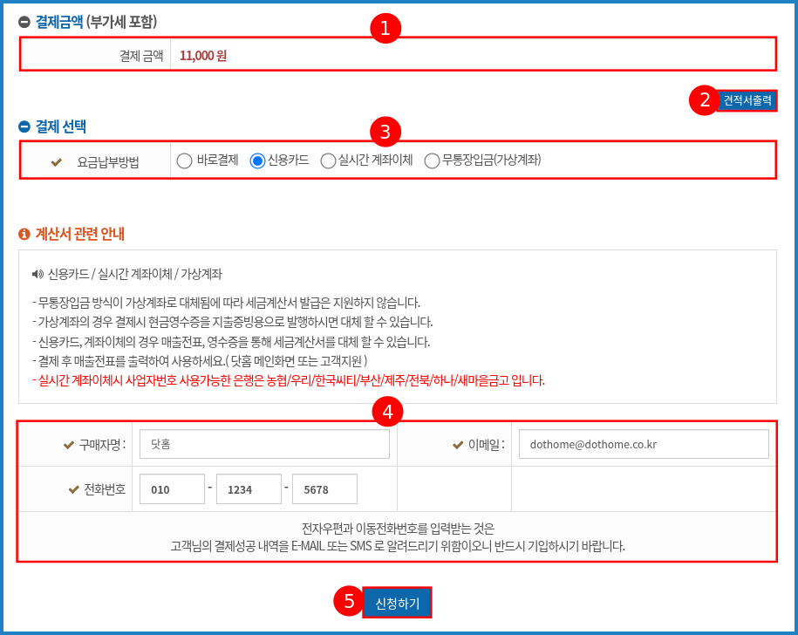The image size is (798, 635).
Task: Click the info icon beside 계산서 관련 안내
Action: pyautogui.click(x=24, y=234)
